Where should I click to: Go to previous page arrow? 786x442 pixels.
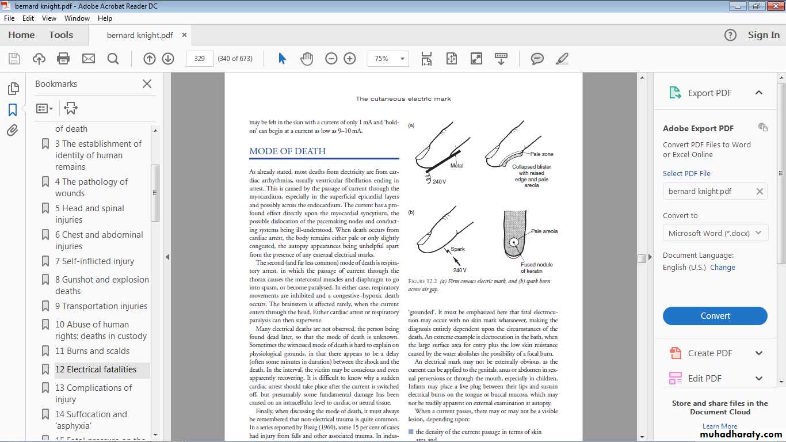[150, 58]
